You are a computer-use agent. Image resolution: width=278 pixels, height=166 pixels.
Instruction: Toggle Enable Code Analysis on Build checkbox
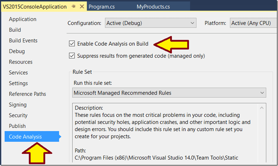[72, 44]
